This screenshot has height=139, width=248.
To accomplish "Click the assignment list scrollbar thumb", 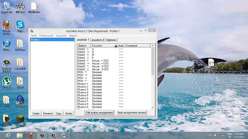I will (x=152, y=61).
